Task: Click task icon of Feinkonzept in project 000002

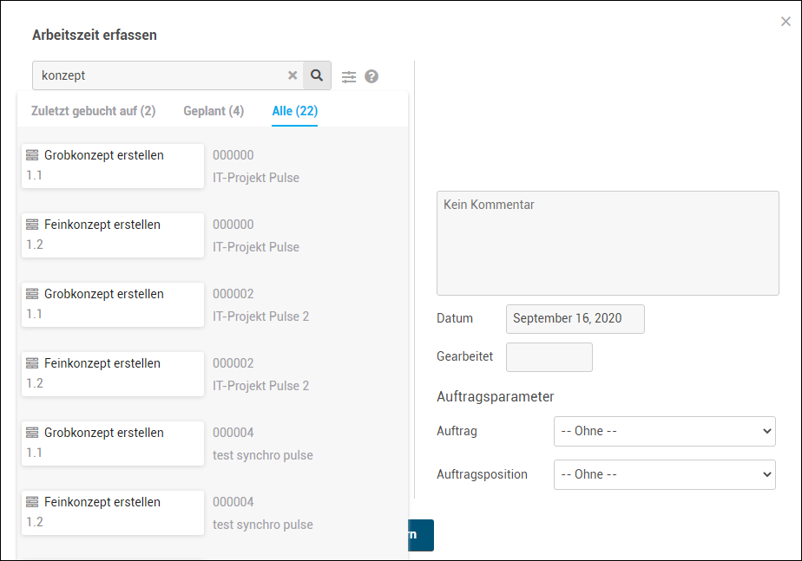Action: pyautogui.click(x=32, y=363)
